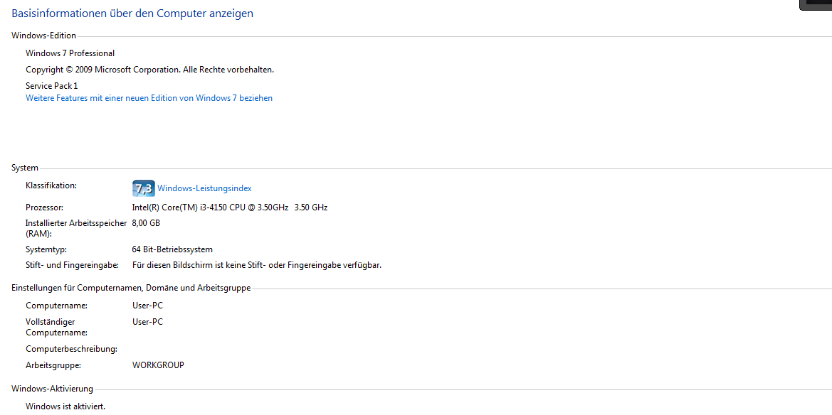Image resolution: width=832 pixels, height=415 pixels.
Task: Click the 'WORKGROUP' value
Action: (158, 365)
